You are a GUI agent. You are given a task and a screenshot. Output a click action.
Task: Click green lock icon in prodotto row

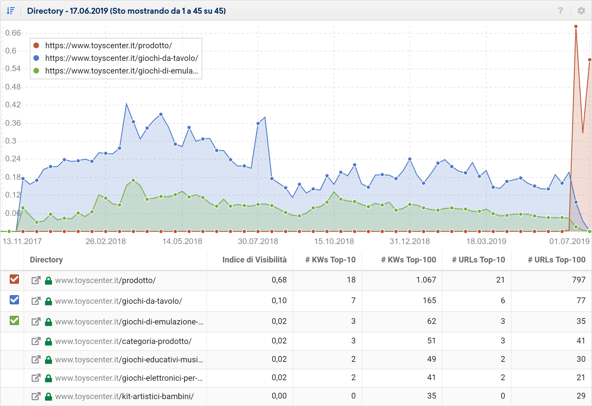(49, 280)
